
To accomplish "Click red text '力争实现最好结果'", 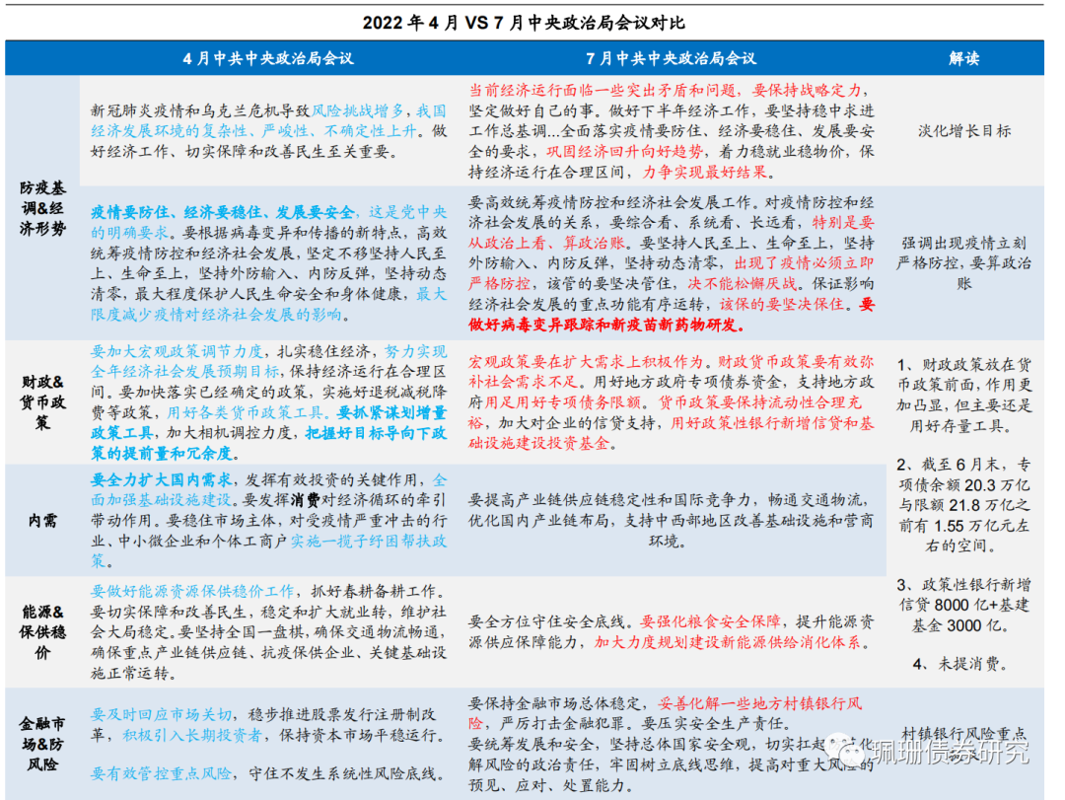I will coord(704,172).
